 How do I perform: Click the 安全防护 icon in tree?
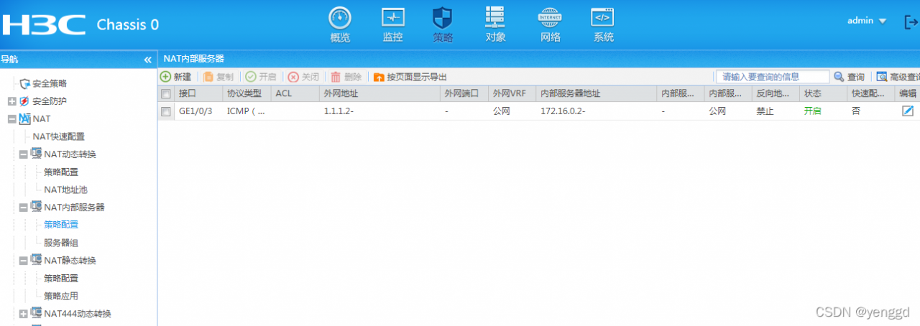[25, 101]
